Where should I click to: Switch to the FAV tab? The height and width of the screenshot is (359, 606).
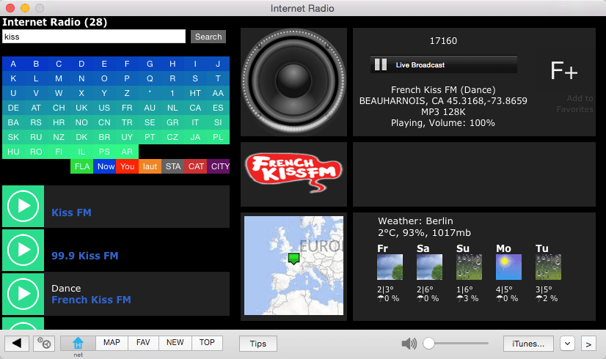(143, 343)
